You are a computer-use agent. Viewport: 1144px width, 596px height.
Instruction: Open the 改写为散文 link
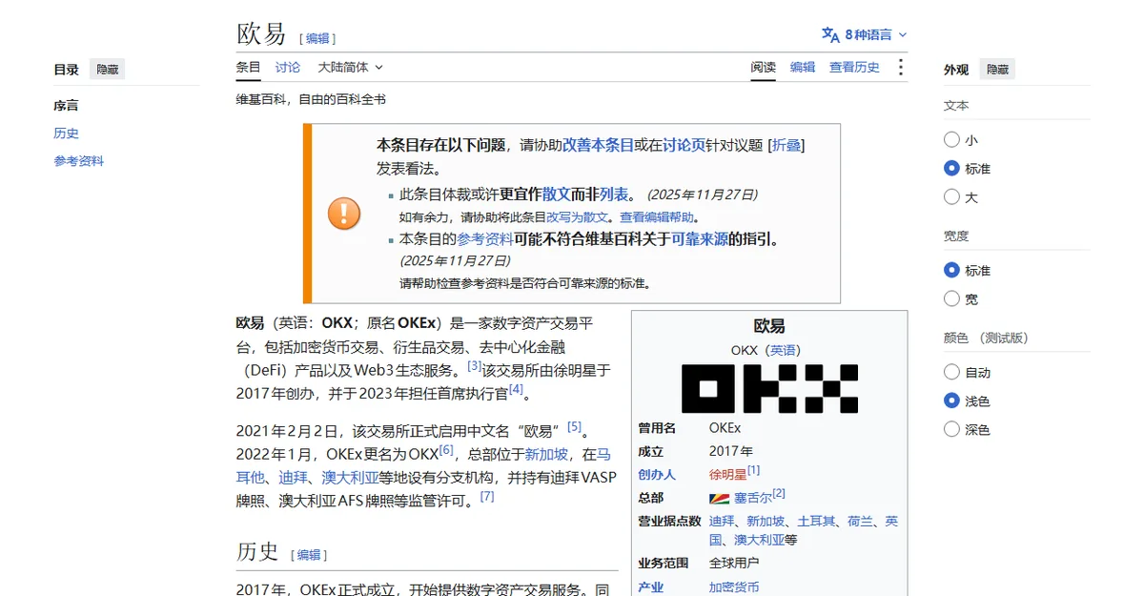coord(576,216)
